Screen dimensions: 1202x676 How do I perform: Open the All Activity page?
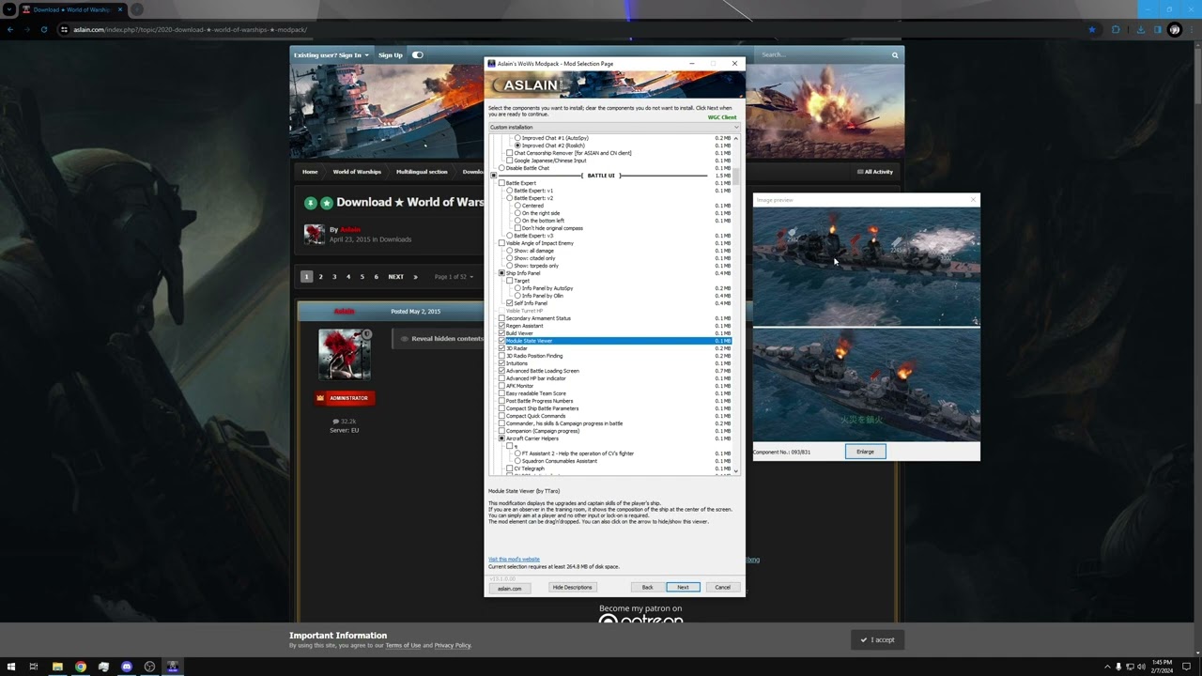(x=875, y=172)
